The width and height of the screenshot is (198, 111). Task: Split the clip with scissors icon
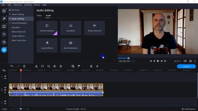37,66
